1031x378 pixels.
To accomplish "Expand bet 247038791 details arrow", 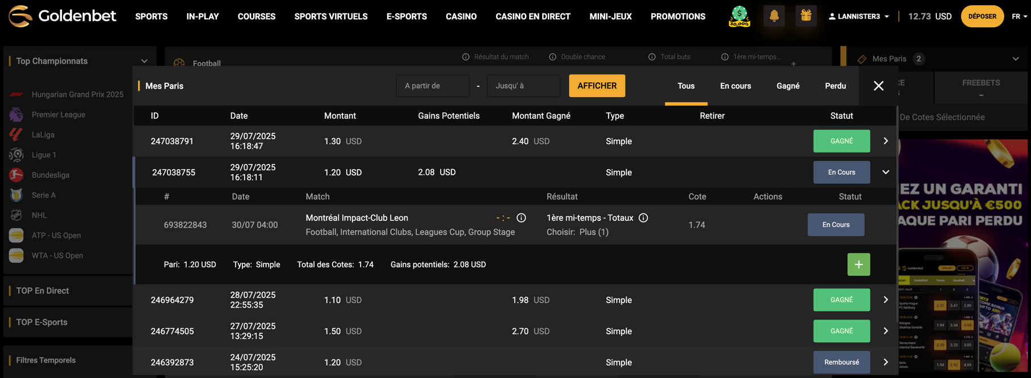I will (x=885, y=141).
